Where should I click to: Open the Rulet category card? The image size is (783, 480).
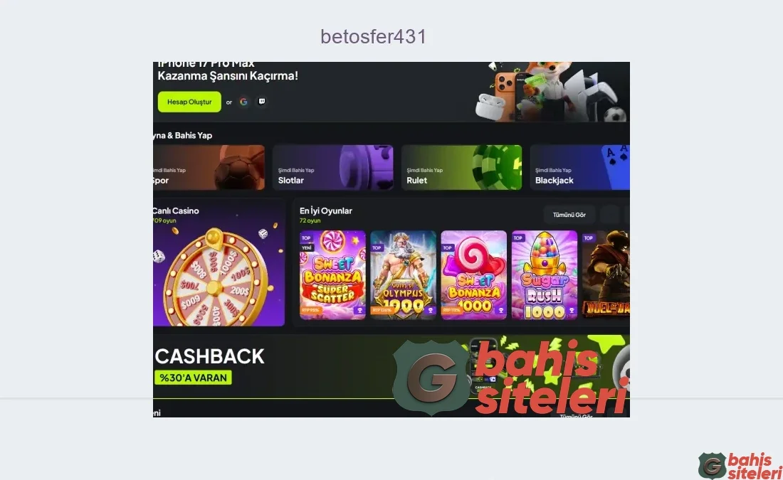461,168
